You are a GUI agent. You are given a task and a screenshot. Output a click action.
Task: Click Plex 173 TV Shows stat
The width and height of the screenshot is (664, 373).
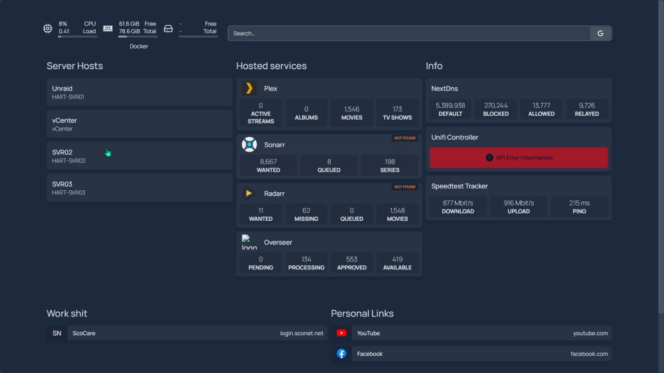(397, 113)
